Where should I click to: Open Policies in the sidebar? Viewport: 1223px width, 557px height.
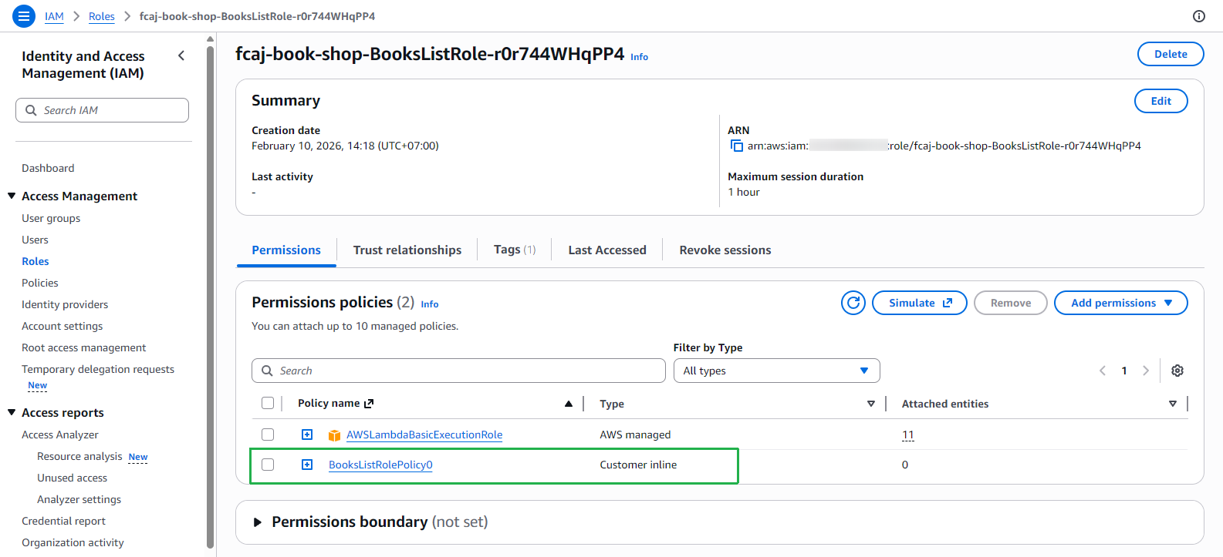(40, 283)
